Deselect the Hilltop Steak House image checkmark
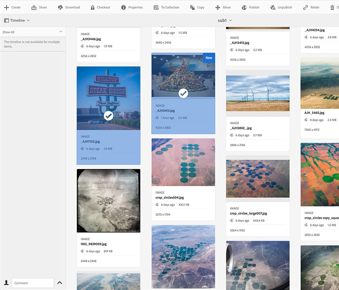 point(108,116)
